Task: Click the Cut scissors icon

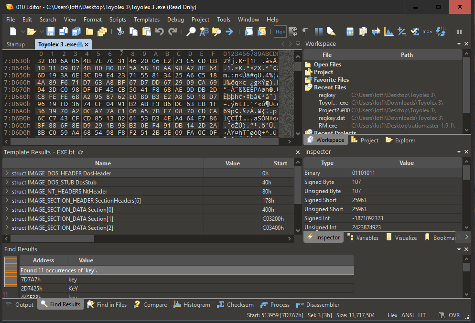Action: point(120,32)
